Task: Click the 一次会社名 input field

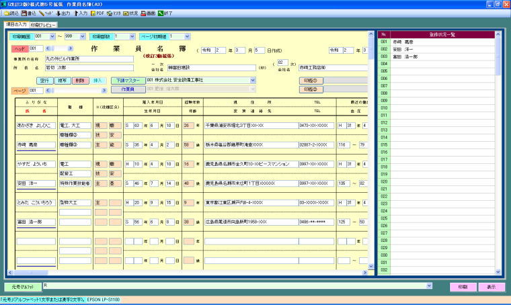Action: coord(212,68)
